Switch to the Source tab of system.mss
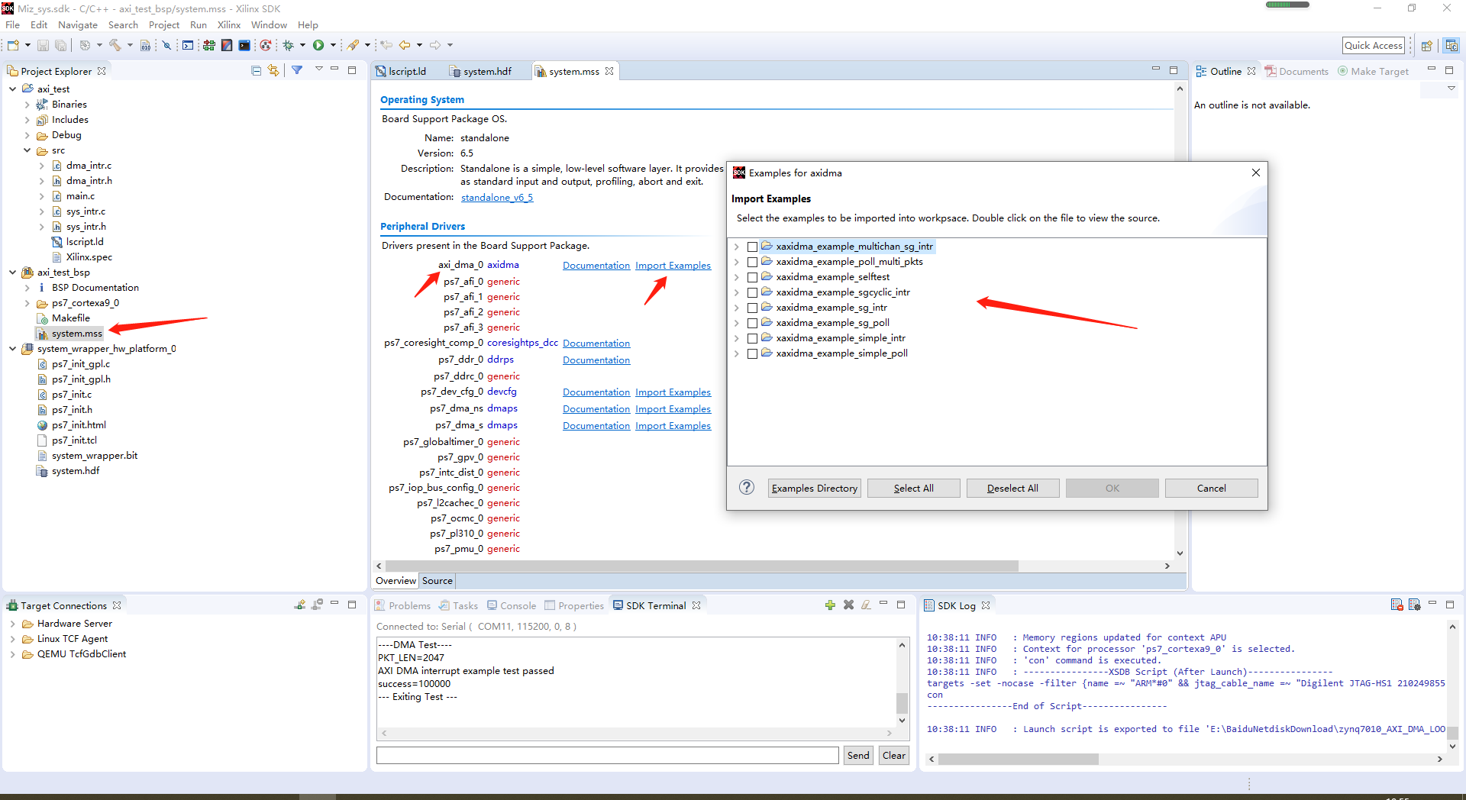Screen dimensions: 1466x800 [x=438, y=581]
